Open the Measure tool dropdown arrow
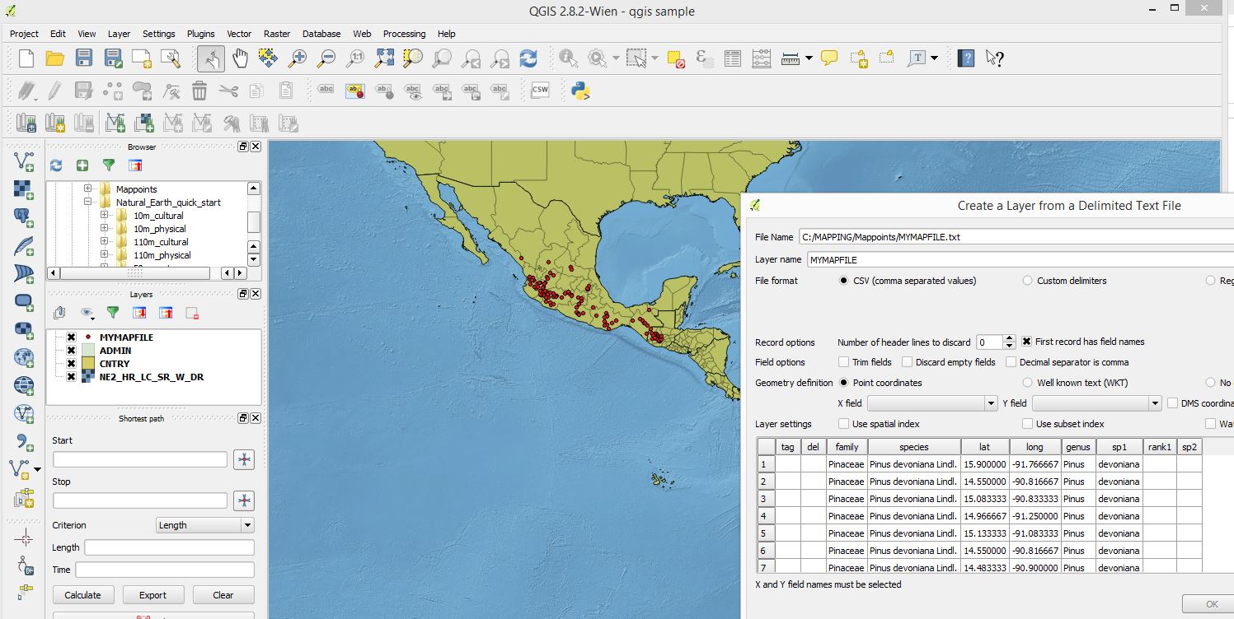 click(x=809, y=58)
